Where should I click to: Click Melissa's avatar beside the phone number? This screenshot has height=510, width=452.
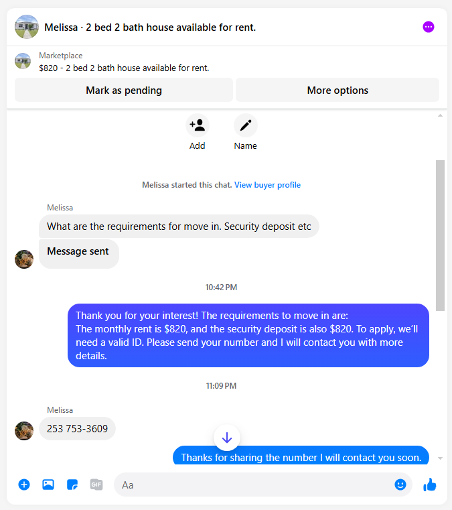click(x=24, y=431)
